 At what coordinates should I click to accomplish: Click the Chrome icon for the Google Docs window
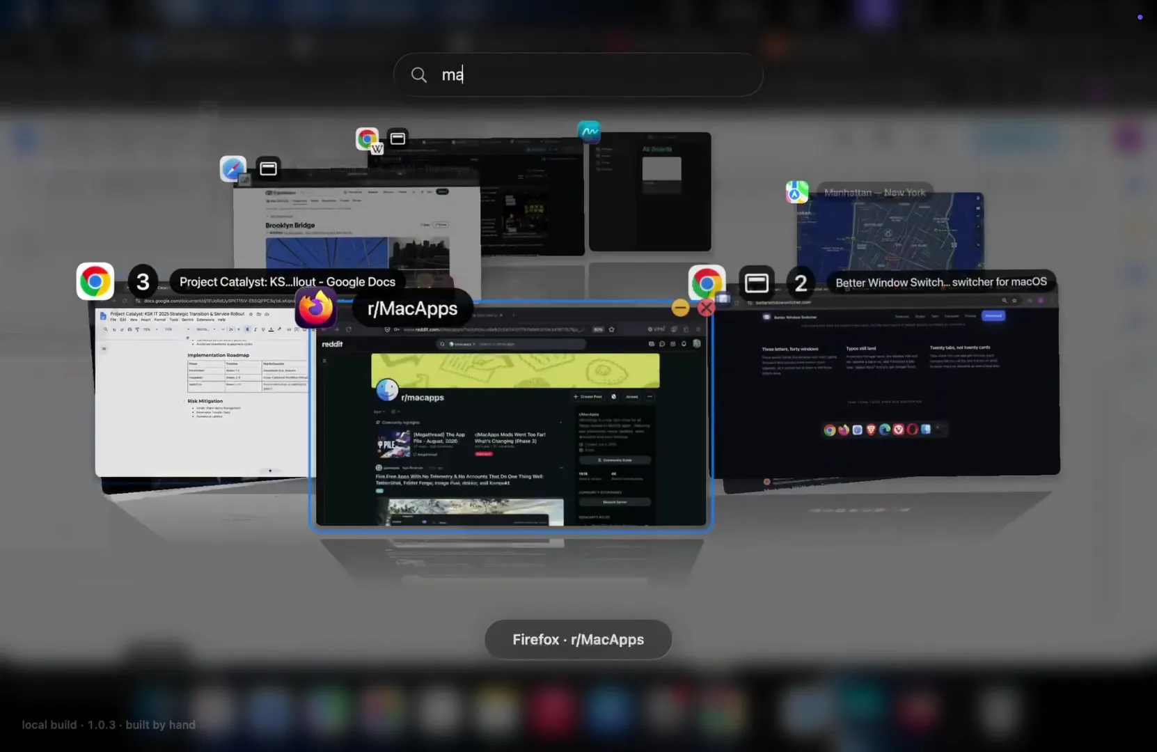tap(95, 281)
